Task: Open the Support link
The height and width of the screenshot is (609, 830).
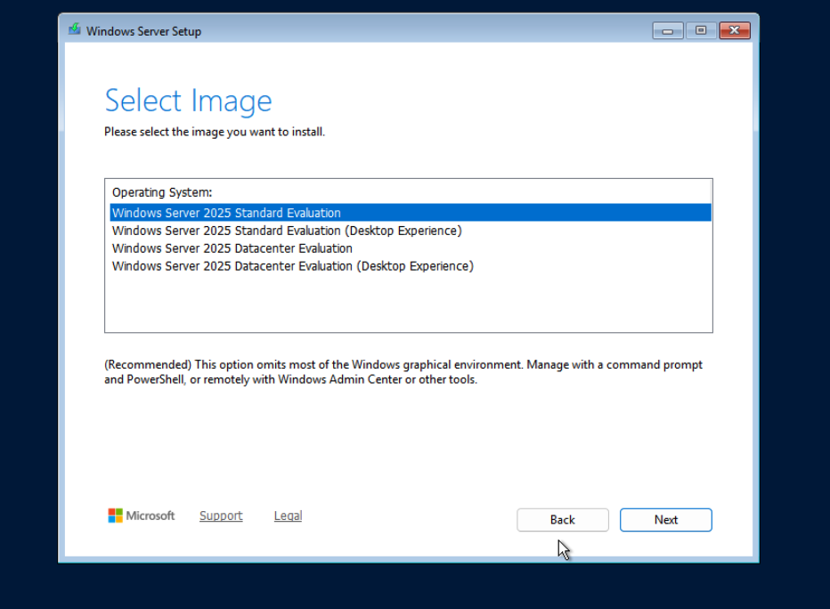Action: pyautogui.click(x=221, y=516)
